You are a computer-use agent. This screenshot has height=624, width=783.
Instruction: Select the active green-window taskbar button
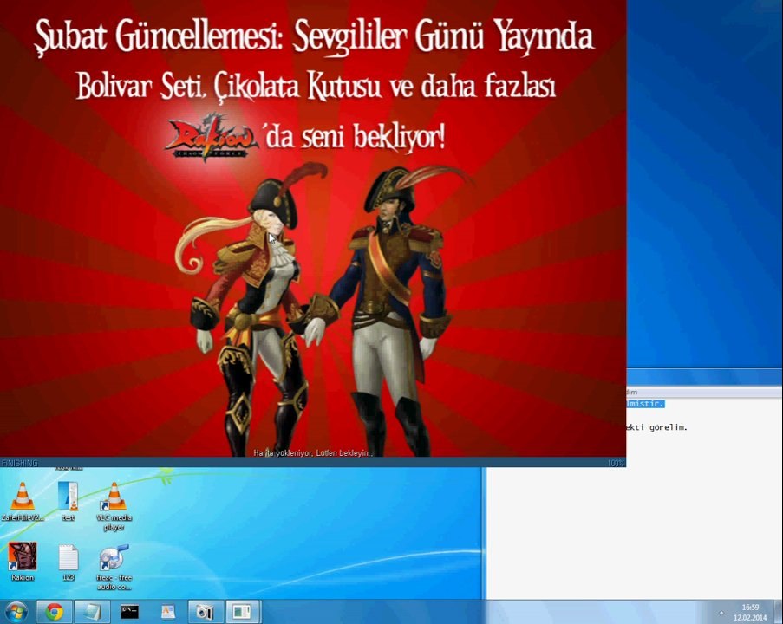(x=242, y=612)
